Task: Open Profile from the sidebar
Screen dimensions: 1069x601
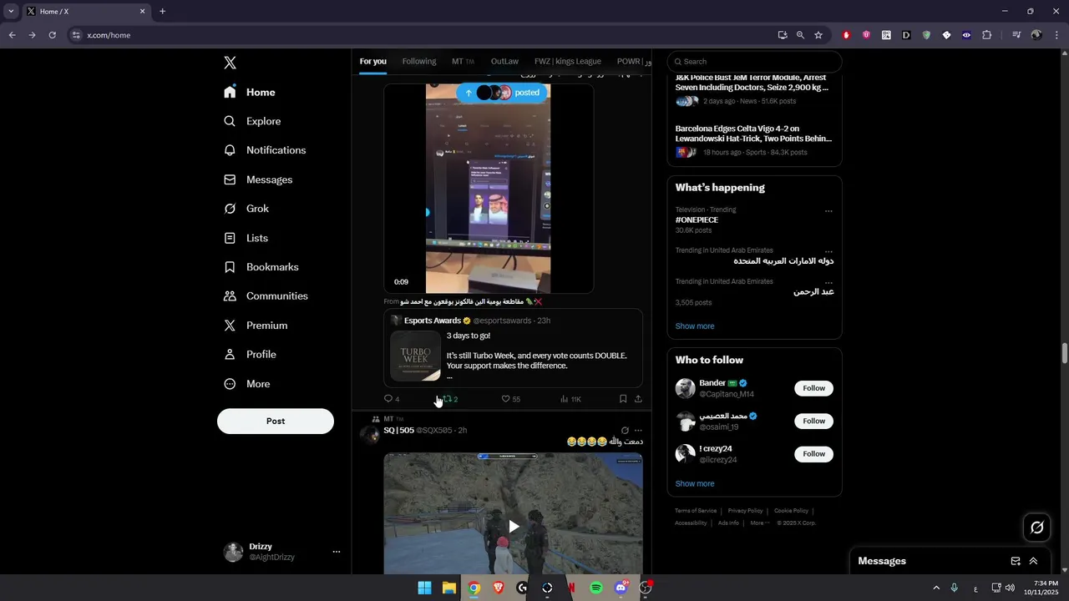Action: point(250,355)
